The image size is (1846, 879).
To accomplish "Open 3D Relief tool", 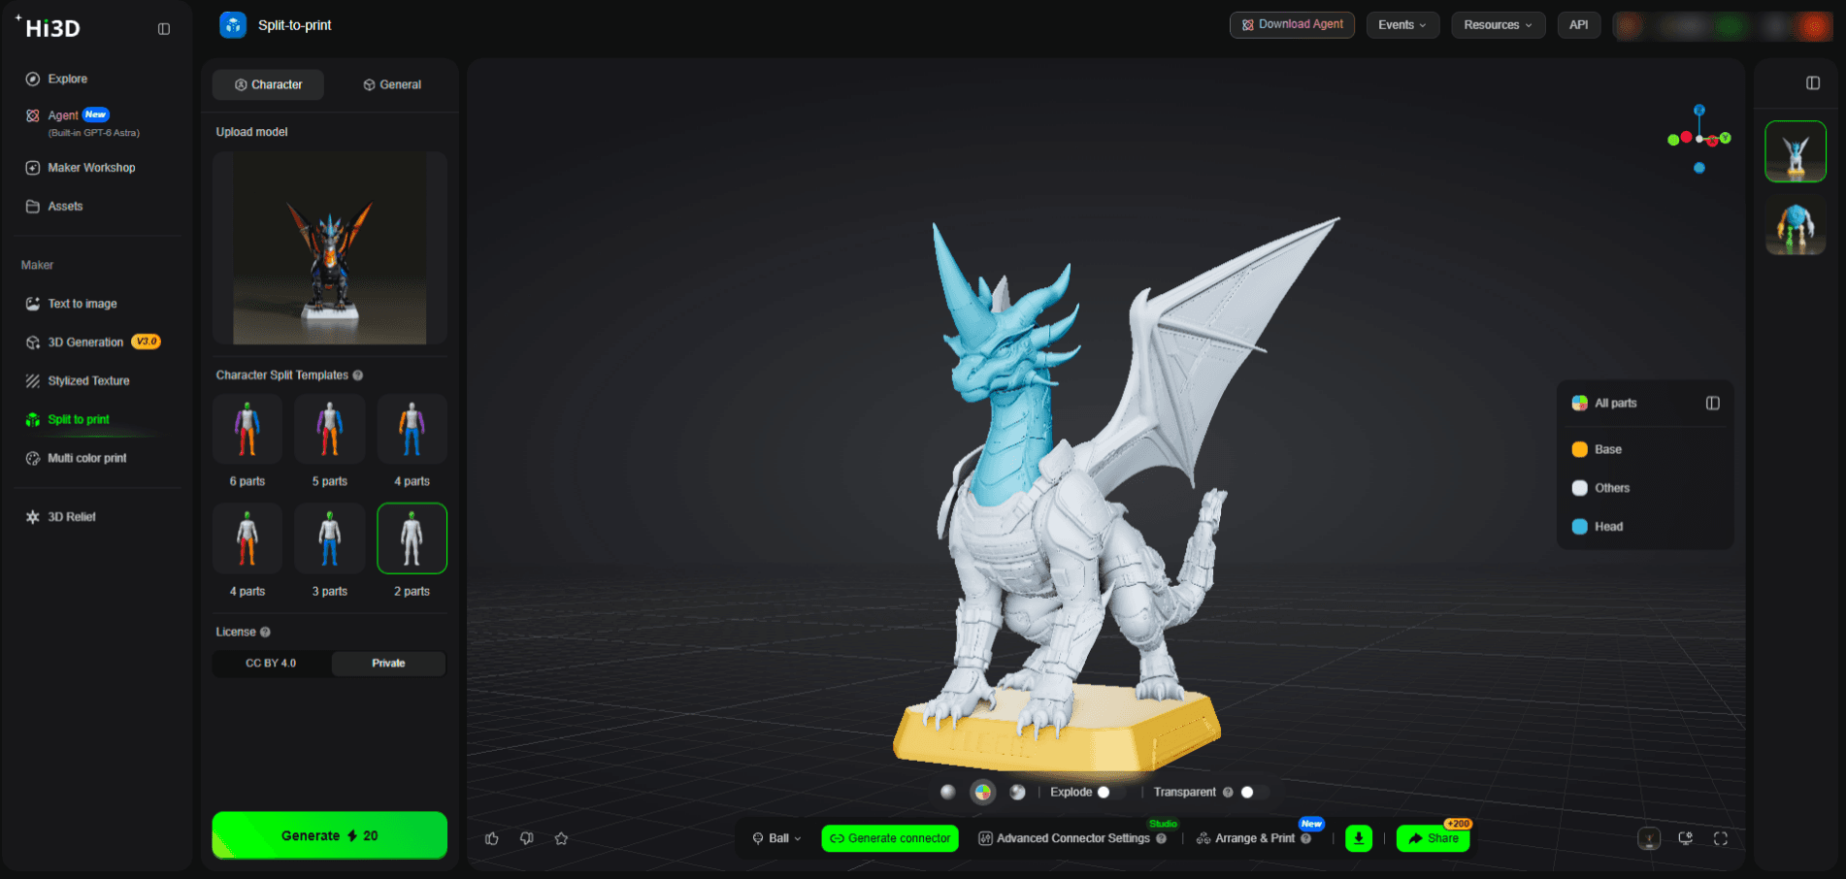I will coord(61,517).
